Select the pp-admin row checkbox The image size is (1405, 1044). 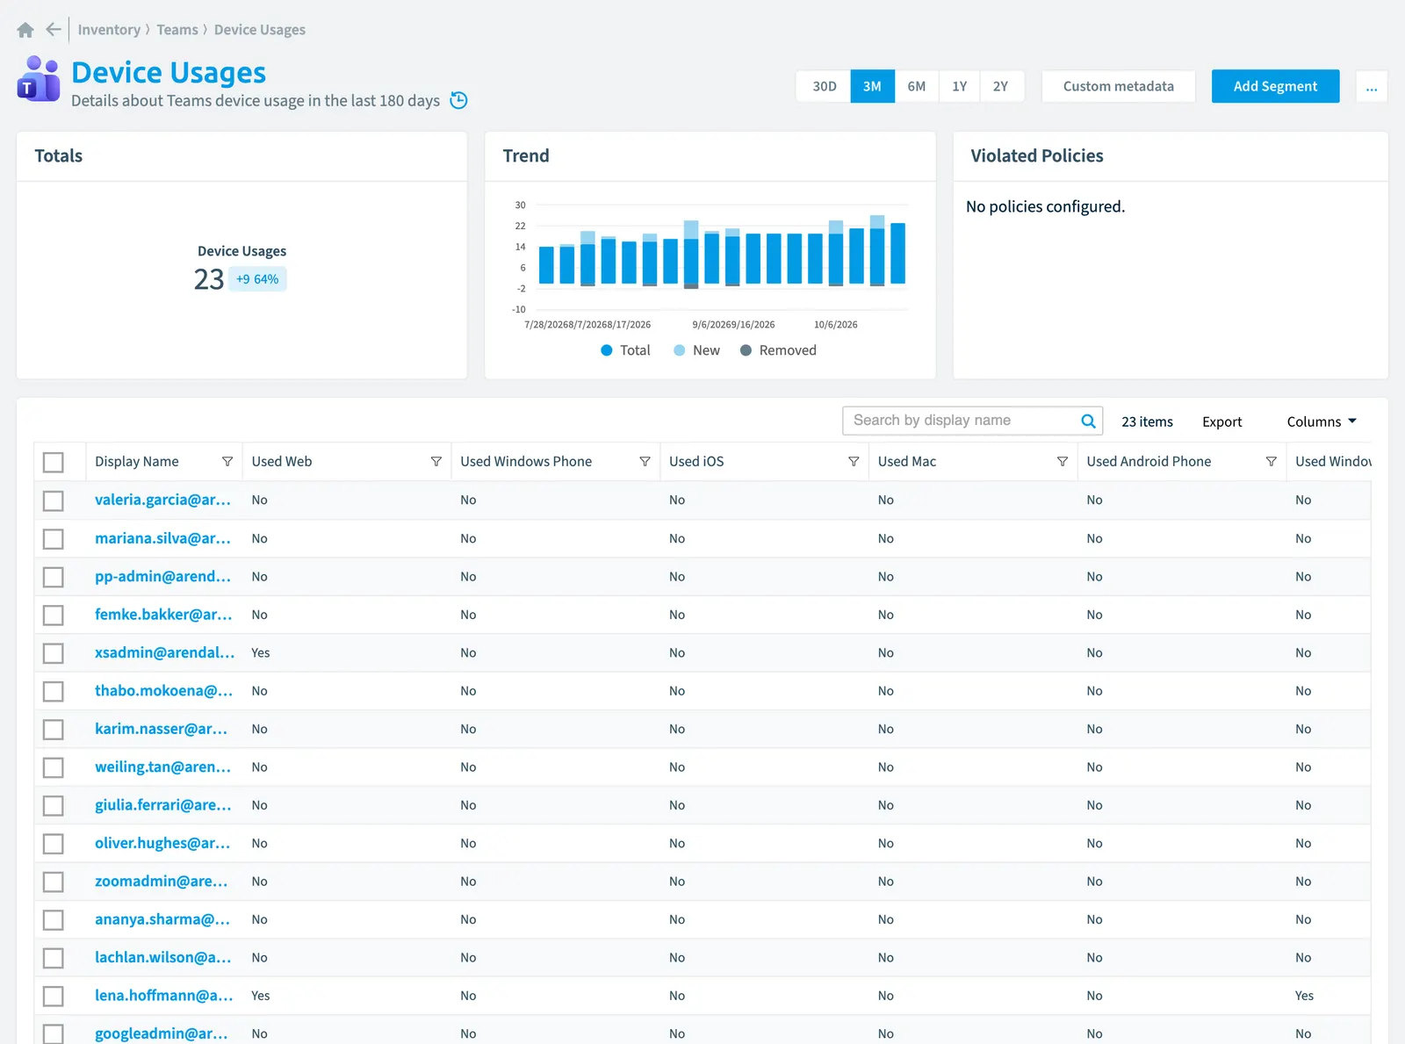[54, 577]
